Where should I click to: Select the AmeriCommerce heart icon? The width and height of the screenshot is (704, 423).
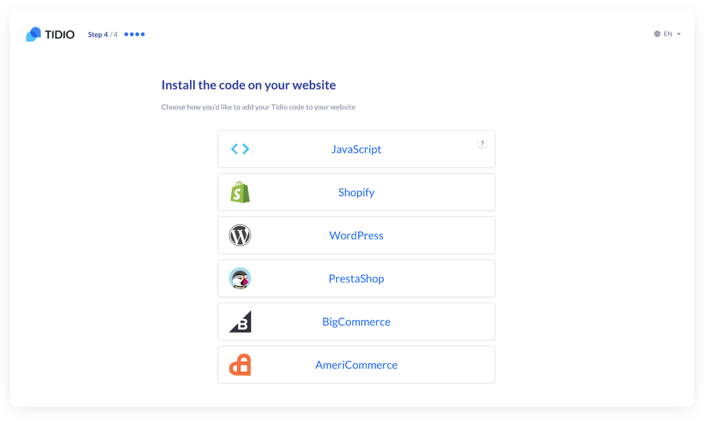(x=240, y=365)
